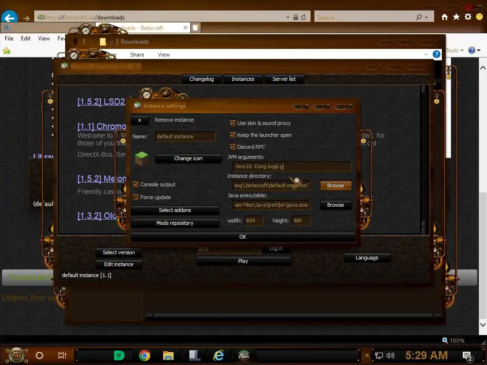Open the Changelog tab in launcher

pyautogui.click(x=202, y=79)
